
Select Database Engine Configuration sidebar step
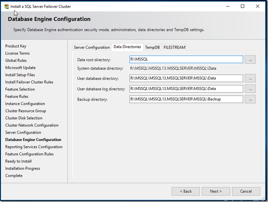pyautogui.click(x=33, y=140)
